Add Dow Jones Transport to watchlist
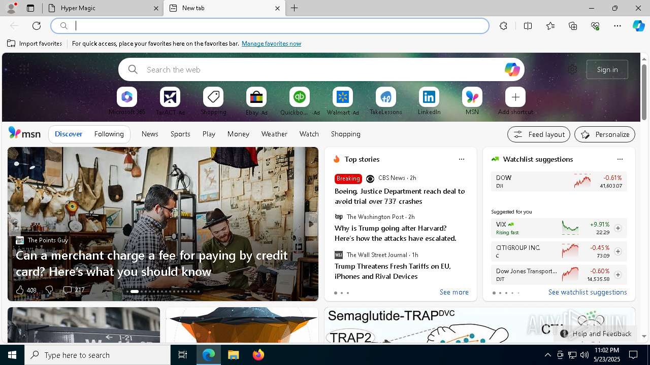The height and width of the screenshot is (365, 650). [618, 275]
